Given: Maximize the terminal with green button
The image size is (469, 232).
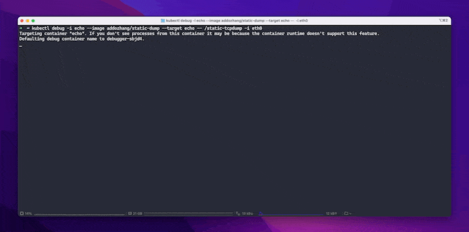Looking at the screenshot, I should [33, 21].
